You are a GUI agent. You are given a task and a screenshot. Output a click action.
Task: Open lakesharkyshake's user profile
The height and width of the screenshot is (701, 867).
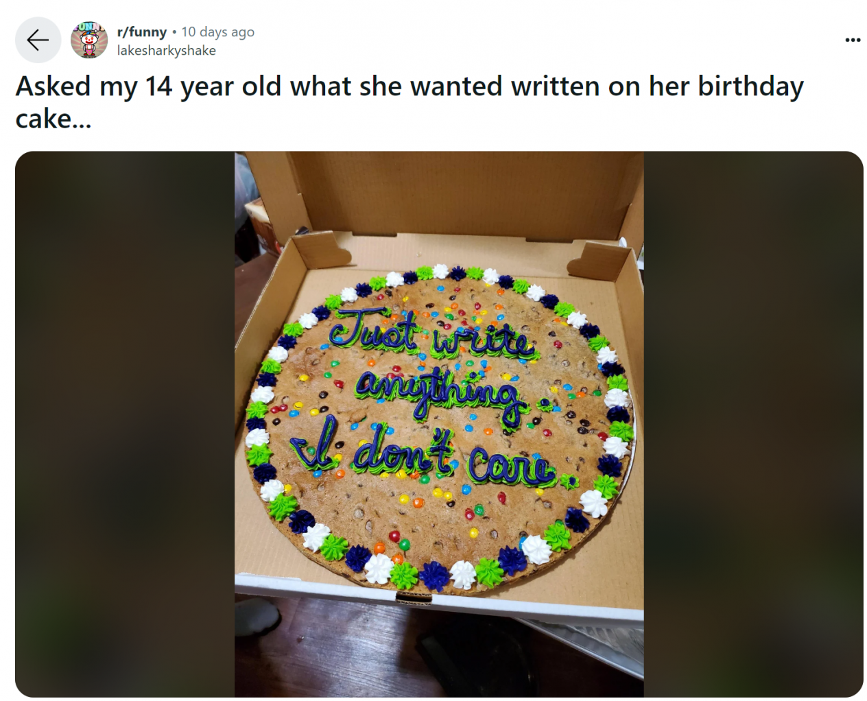point(166,50)
